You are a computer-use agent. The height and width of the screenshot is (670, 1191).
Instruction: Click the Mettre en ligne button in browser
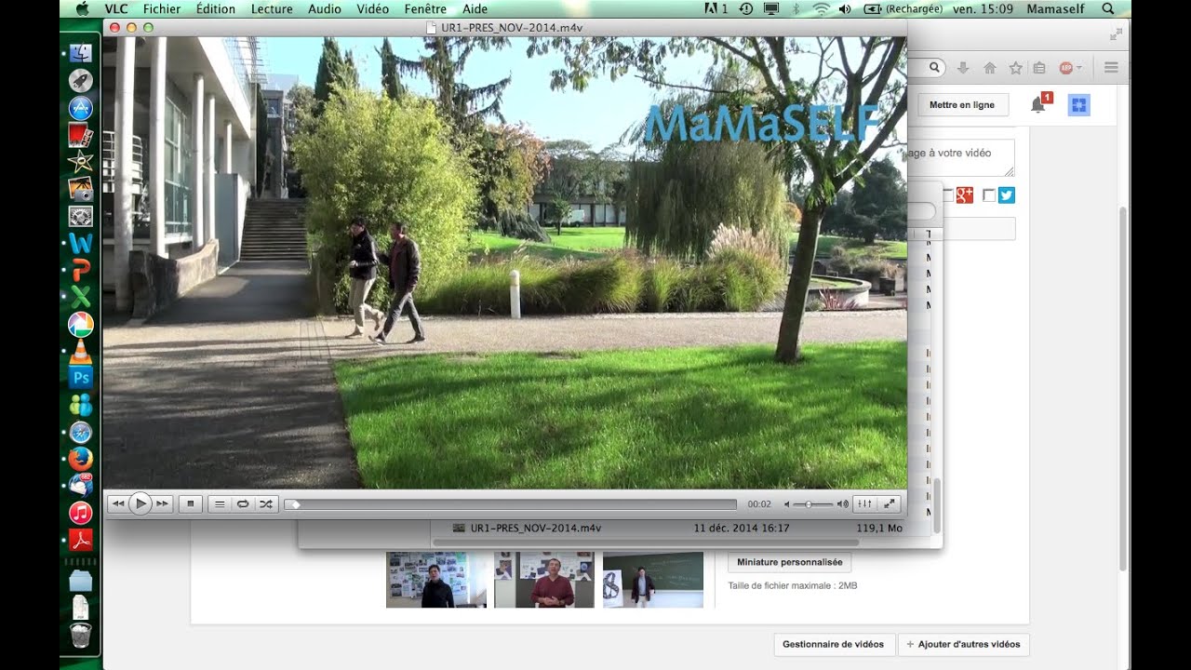pyautogui.click(x=962, y=105)
